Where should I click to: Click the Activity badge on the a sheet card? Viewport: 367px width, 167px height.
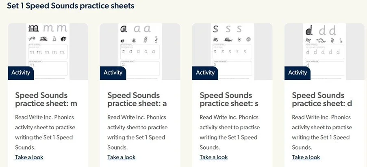113,73
